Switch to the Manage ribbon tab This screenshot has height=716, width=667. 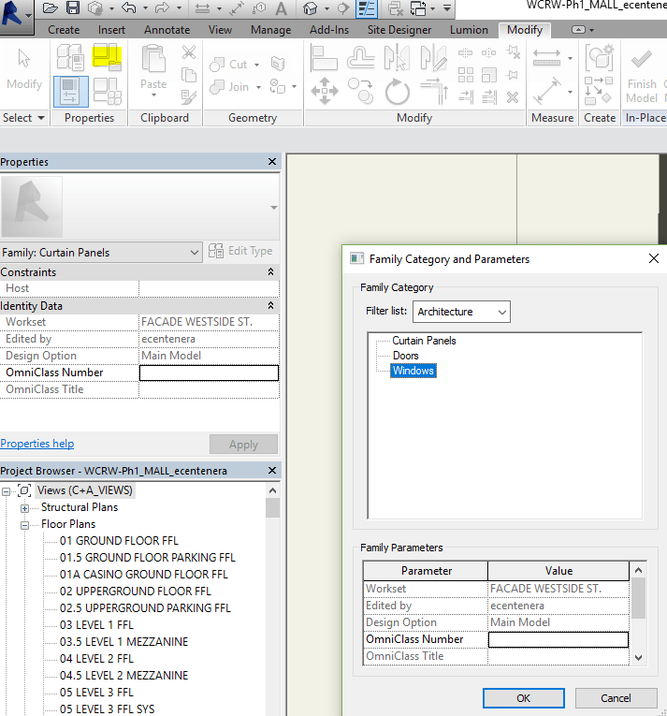point(270,30)
